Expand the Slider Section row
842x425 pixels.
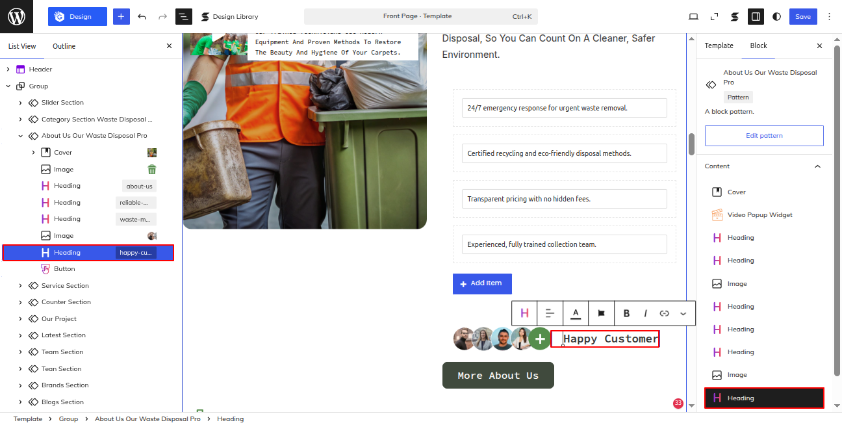[x=21, y=103]
